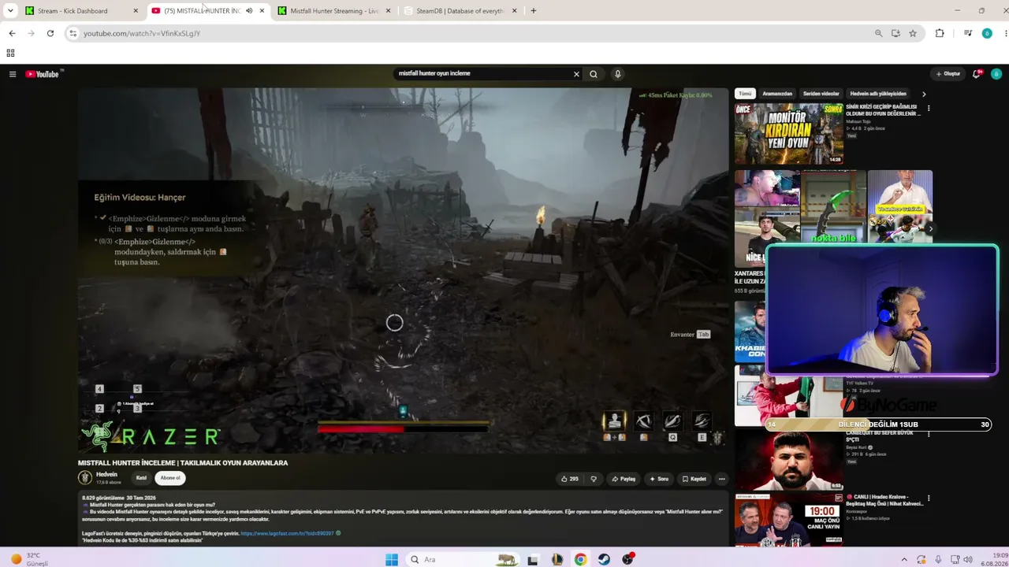
Task: Open the Hedvein channel name link
Action: (106, 475)
